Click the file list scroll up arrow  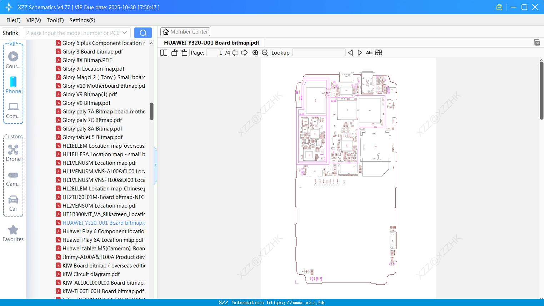click(x=151, y=43)
